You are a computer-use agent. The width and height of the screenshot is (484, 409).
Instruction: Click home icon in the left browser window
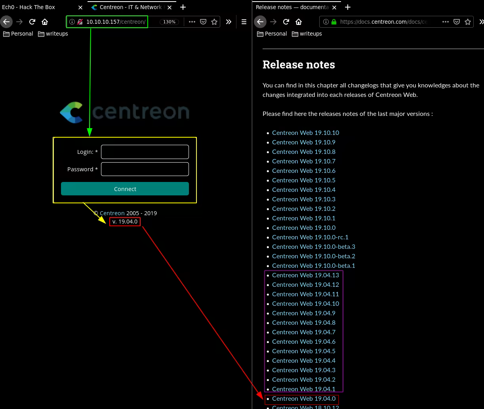tap(45, 22)
